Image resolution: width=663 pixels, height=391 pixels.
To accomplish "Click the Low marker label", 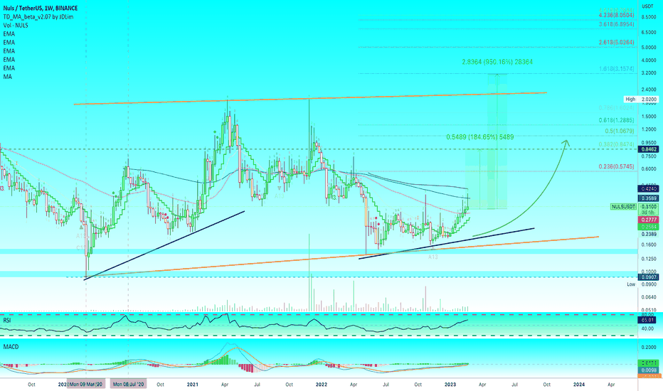I will tap(631, 284).
